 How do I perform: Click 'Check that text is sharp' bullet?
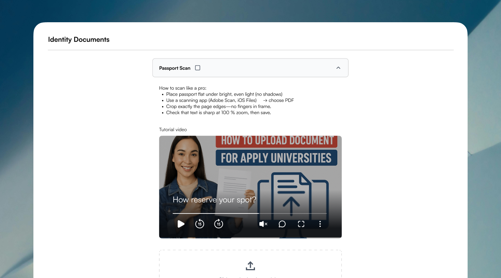tap(219, 113)
